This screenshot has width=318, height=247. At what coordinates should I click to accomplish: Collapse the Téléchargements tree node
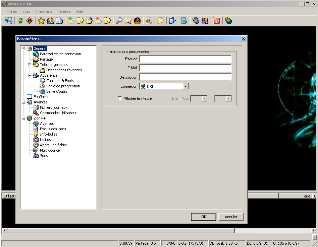[x=30, y=65]
